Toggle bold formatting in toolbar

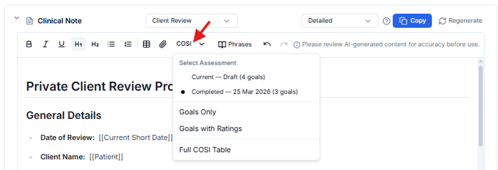point(29,44)
